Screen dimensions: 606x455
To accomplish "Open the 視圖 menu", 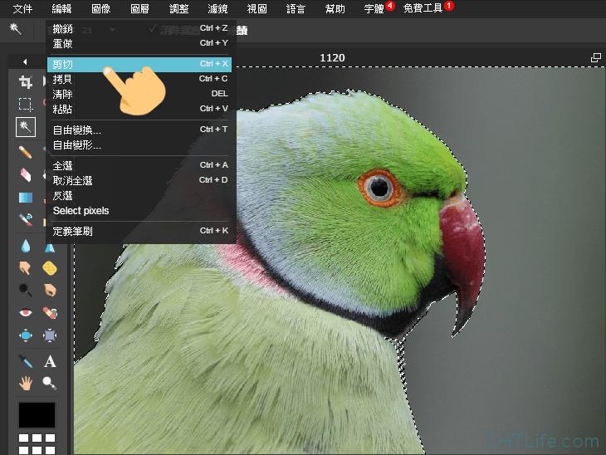I will pyautogui.click(x=257, y=8).
